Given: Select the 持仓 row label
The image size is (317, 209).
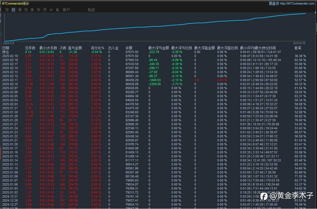Looking at the screenshot, I should tap(6, 52).
